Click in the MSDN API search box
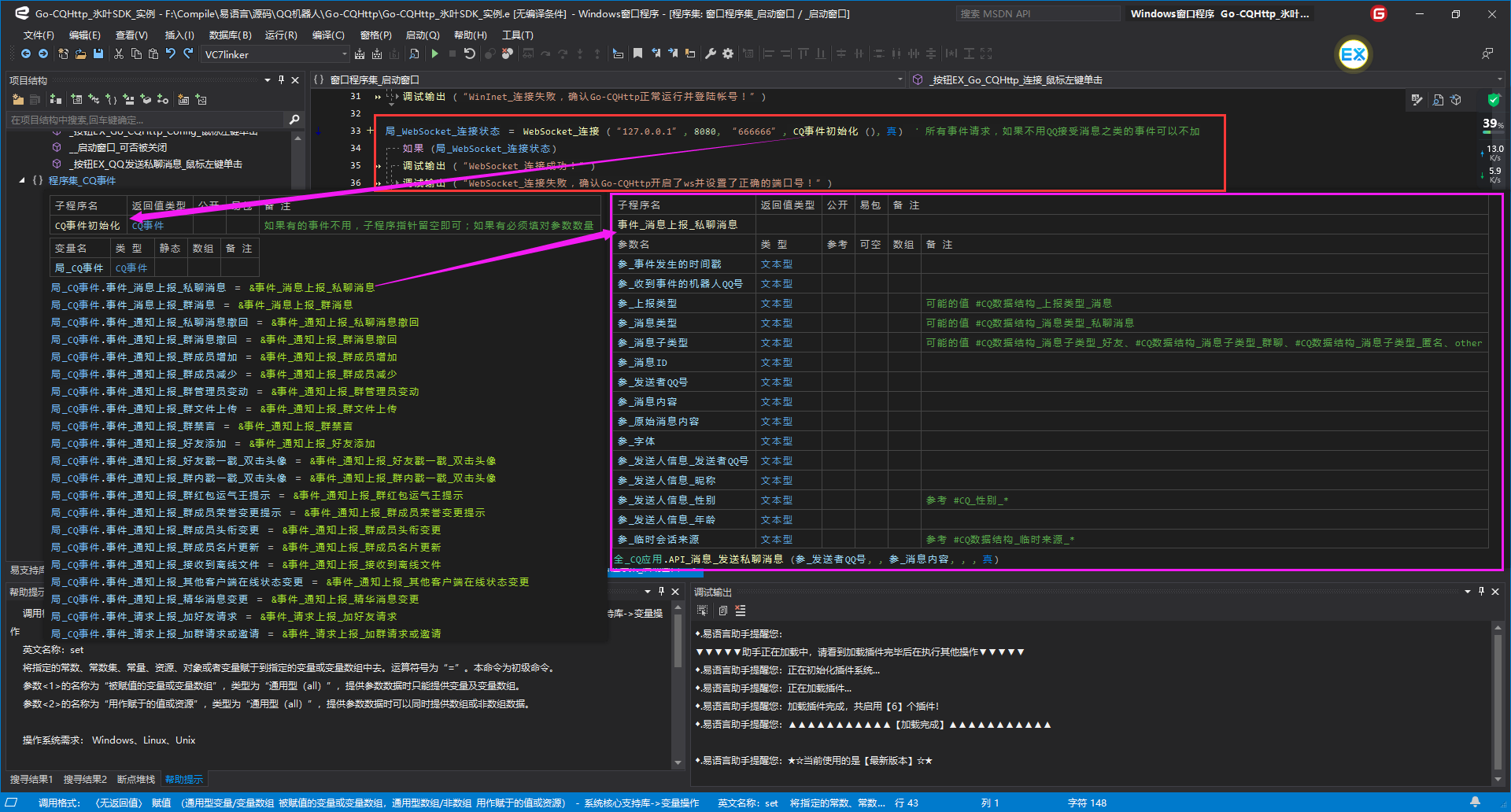The height and width of the screenshot is (812, 1511). coord(1038,13)
